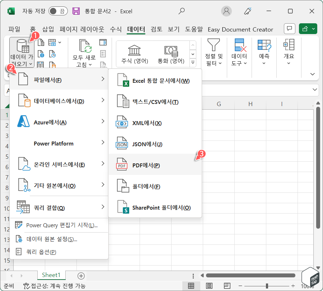Viewport: 323px width, 291px height.
Task: Switch to the 수식 ribbon tab
Action: [x=115, y=29]
